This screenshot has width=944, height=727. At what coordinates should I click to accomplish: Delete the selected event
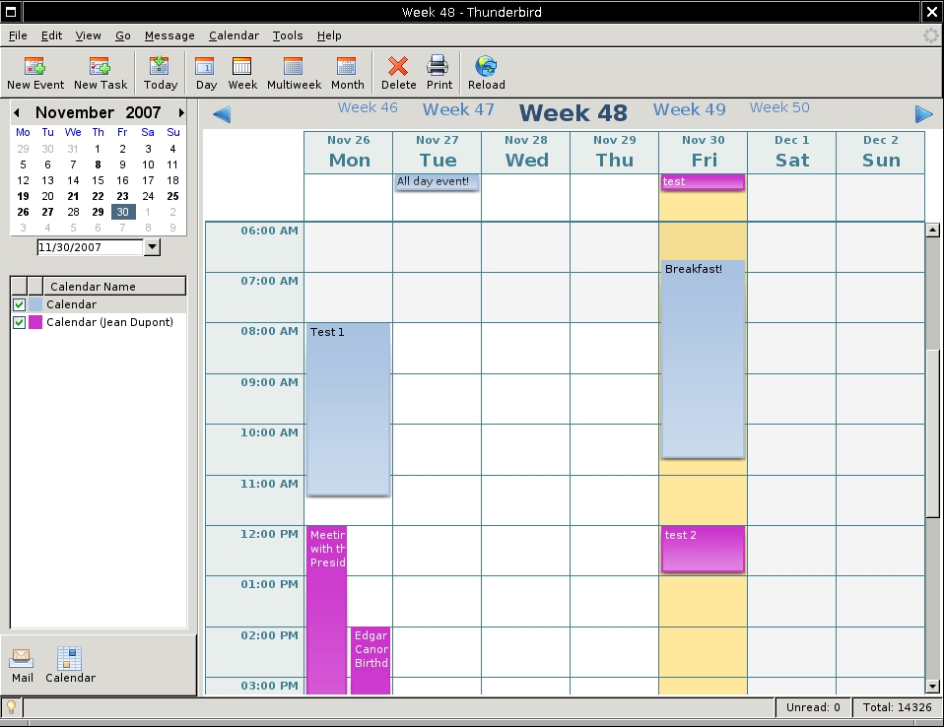click(398, 73)
